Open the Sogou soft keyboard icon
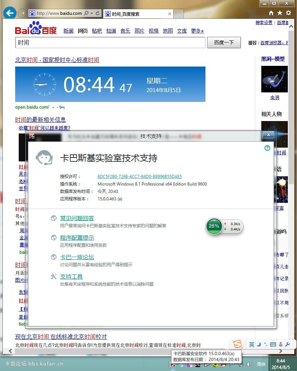This screenshot has width=297, height=371. pyautogui.click(x=273, y=344)
